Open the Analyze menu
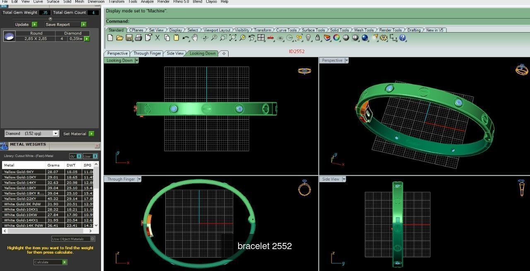The height and width of the screenshot is (271, 530). point(147,2)
